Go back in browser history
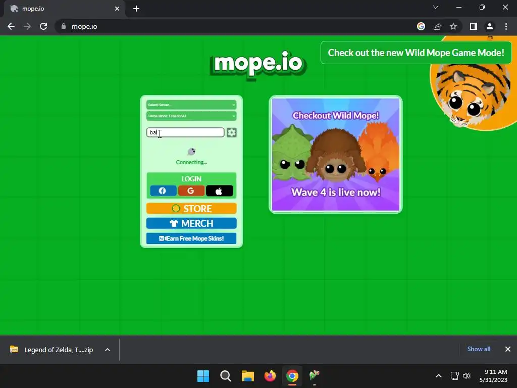 point(11,26)
